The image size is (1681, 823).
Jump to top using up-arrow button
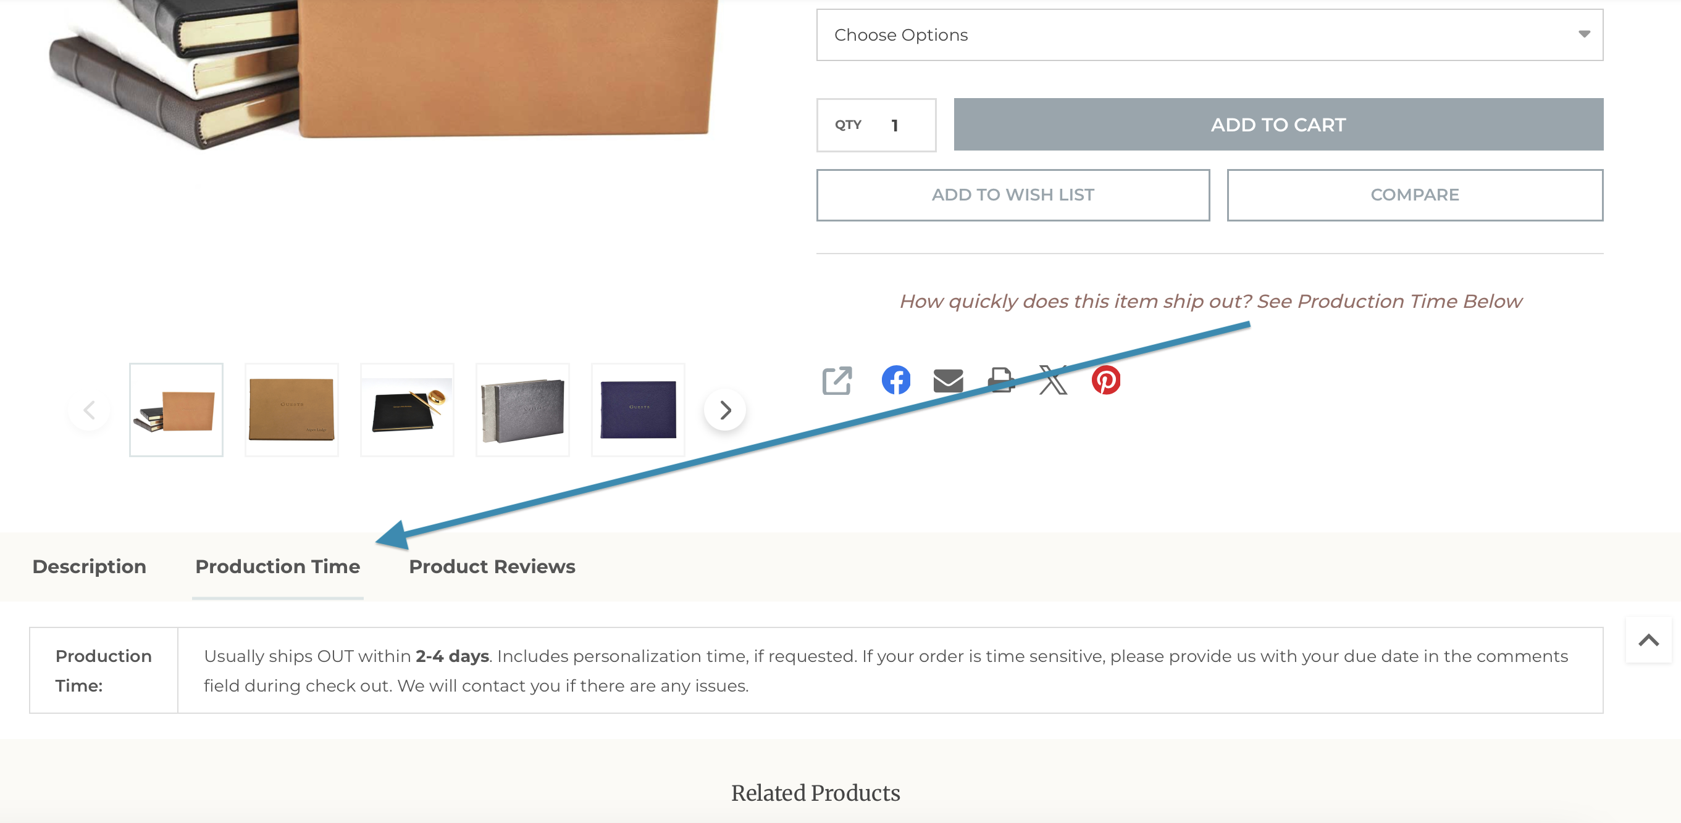pos(1648,640)
